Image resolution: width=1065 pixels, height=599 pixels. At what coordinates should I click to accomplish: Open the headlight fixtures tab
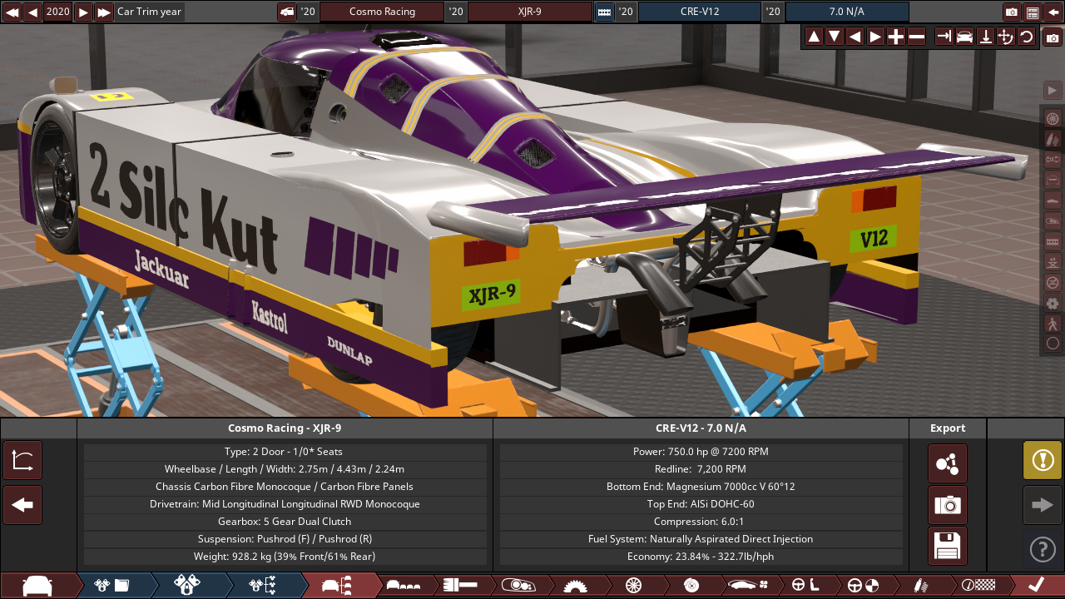[518, 585]
